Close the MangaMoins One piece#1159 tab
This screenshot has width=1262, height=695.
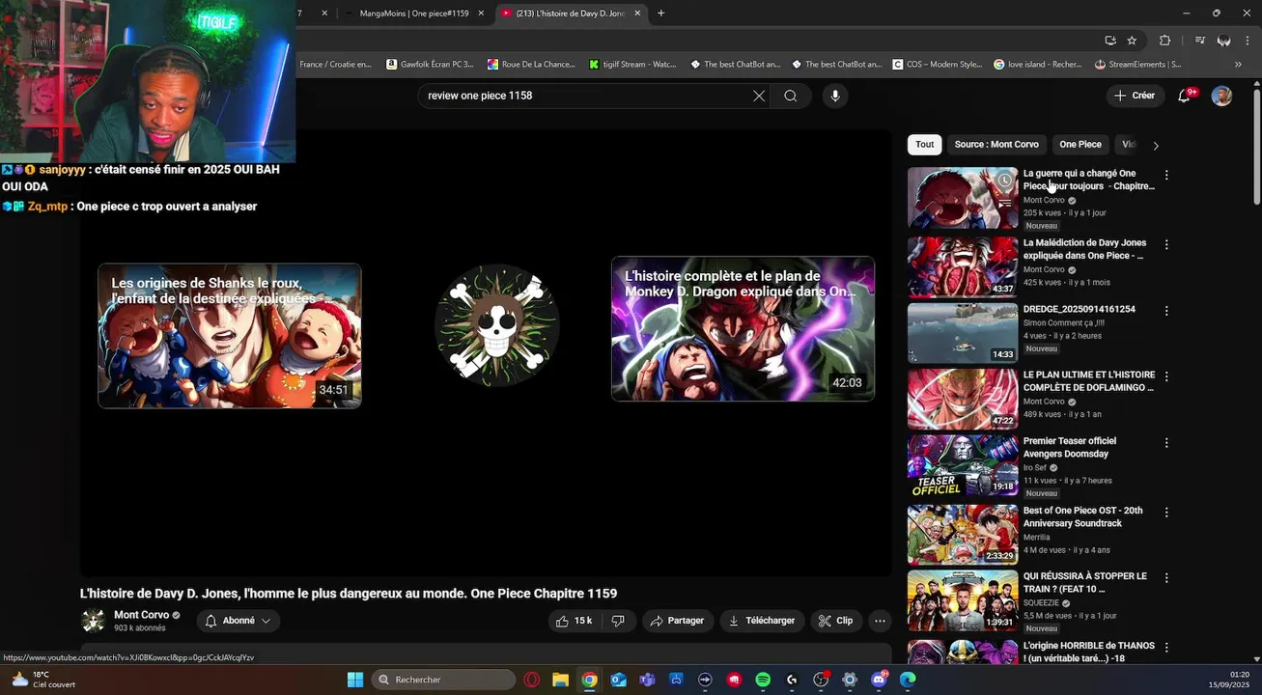481,14
